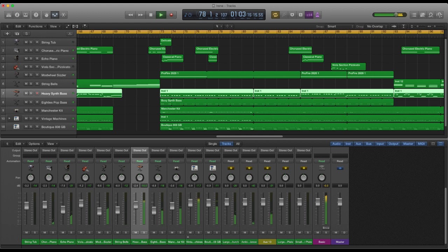Click the Catch Playhead icon
The image size is (448, 252).
[85, 26]
